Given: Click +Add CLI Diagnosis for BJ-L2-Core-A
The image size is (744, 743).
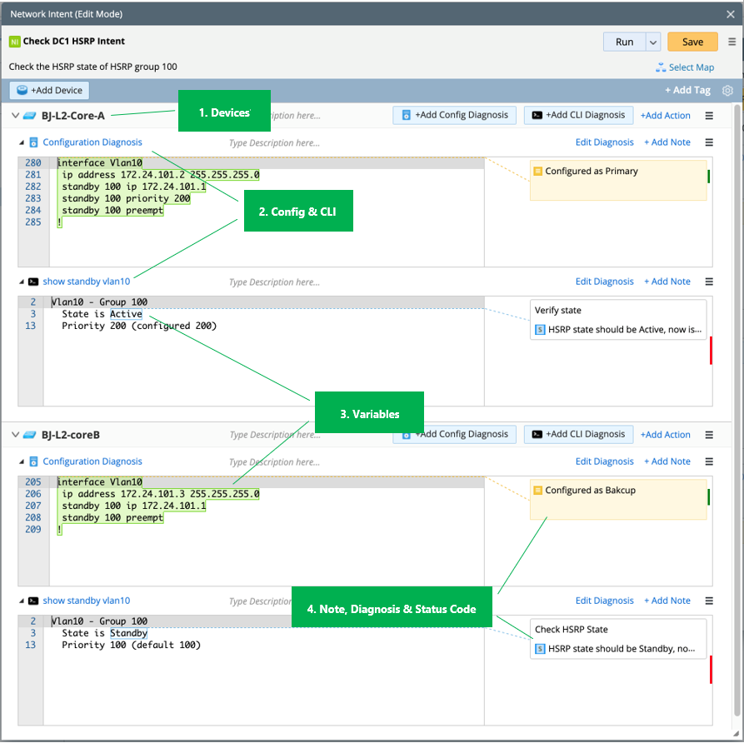Looking at the screenshot, I should [578, 115].
